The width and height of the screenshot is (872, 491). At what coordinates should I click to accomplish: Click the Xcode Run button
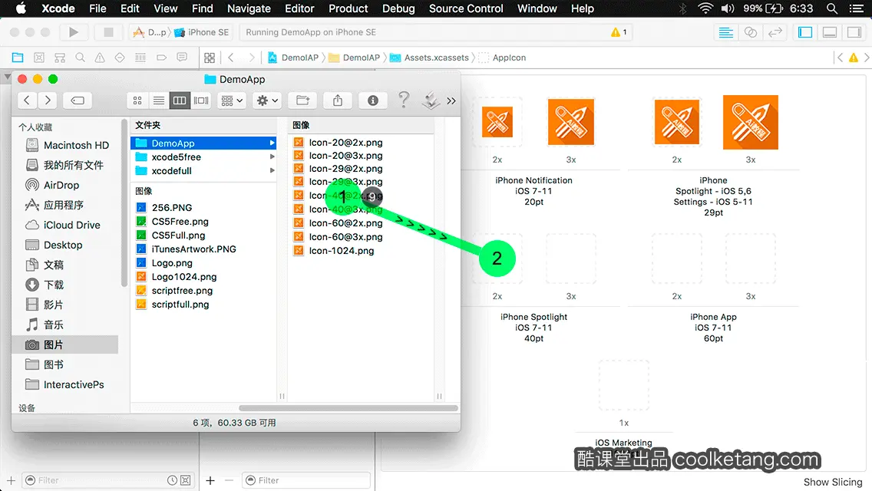[x=74, y=32]
